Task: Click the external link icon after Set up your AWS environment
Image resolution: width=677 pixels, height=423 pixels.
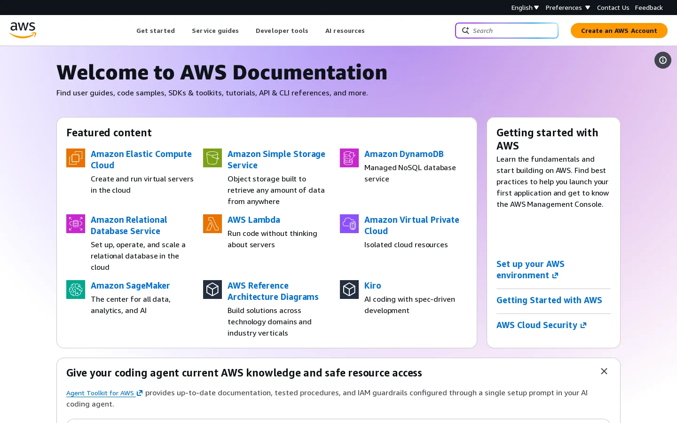Action: click(x=555, y=275)
